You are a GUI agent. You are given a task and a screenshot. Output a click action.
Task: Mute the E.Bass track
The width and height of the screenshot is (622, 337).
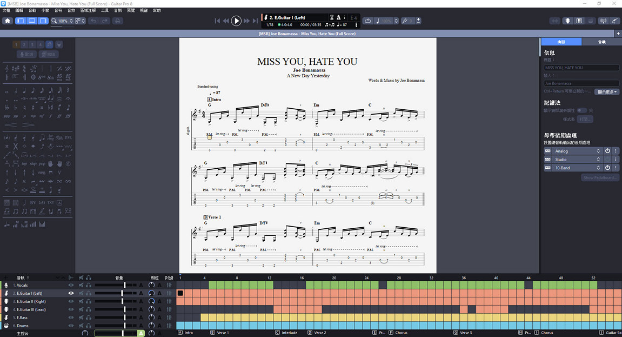pyautogui.click(x=81, y=318)
